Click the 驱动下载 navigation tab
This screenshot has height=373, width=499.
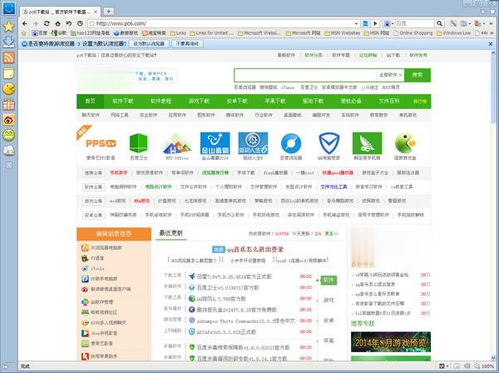pos(313,102)
